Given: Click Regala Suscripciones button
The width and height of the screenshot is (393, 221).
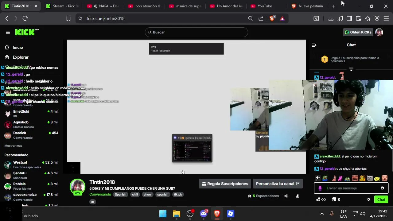Looking at the screenshot, I should point(225,184).
